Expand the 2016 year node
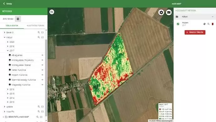 point(8,89)
